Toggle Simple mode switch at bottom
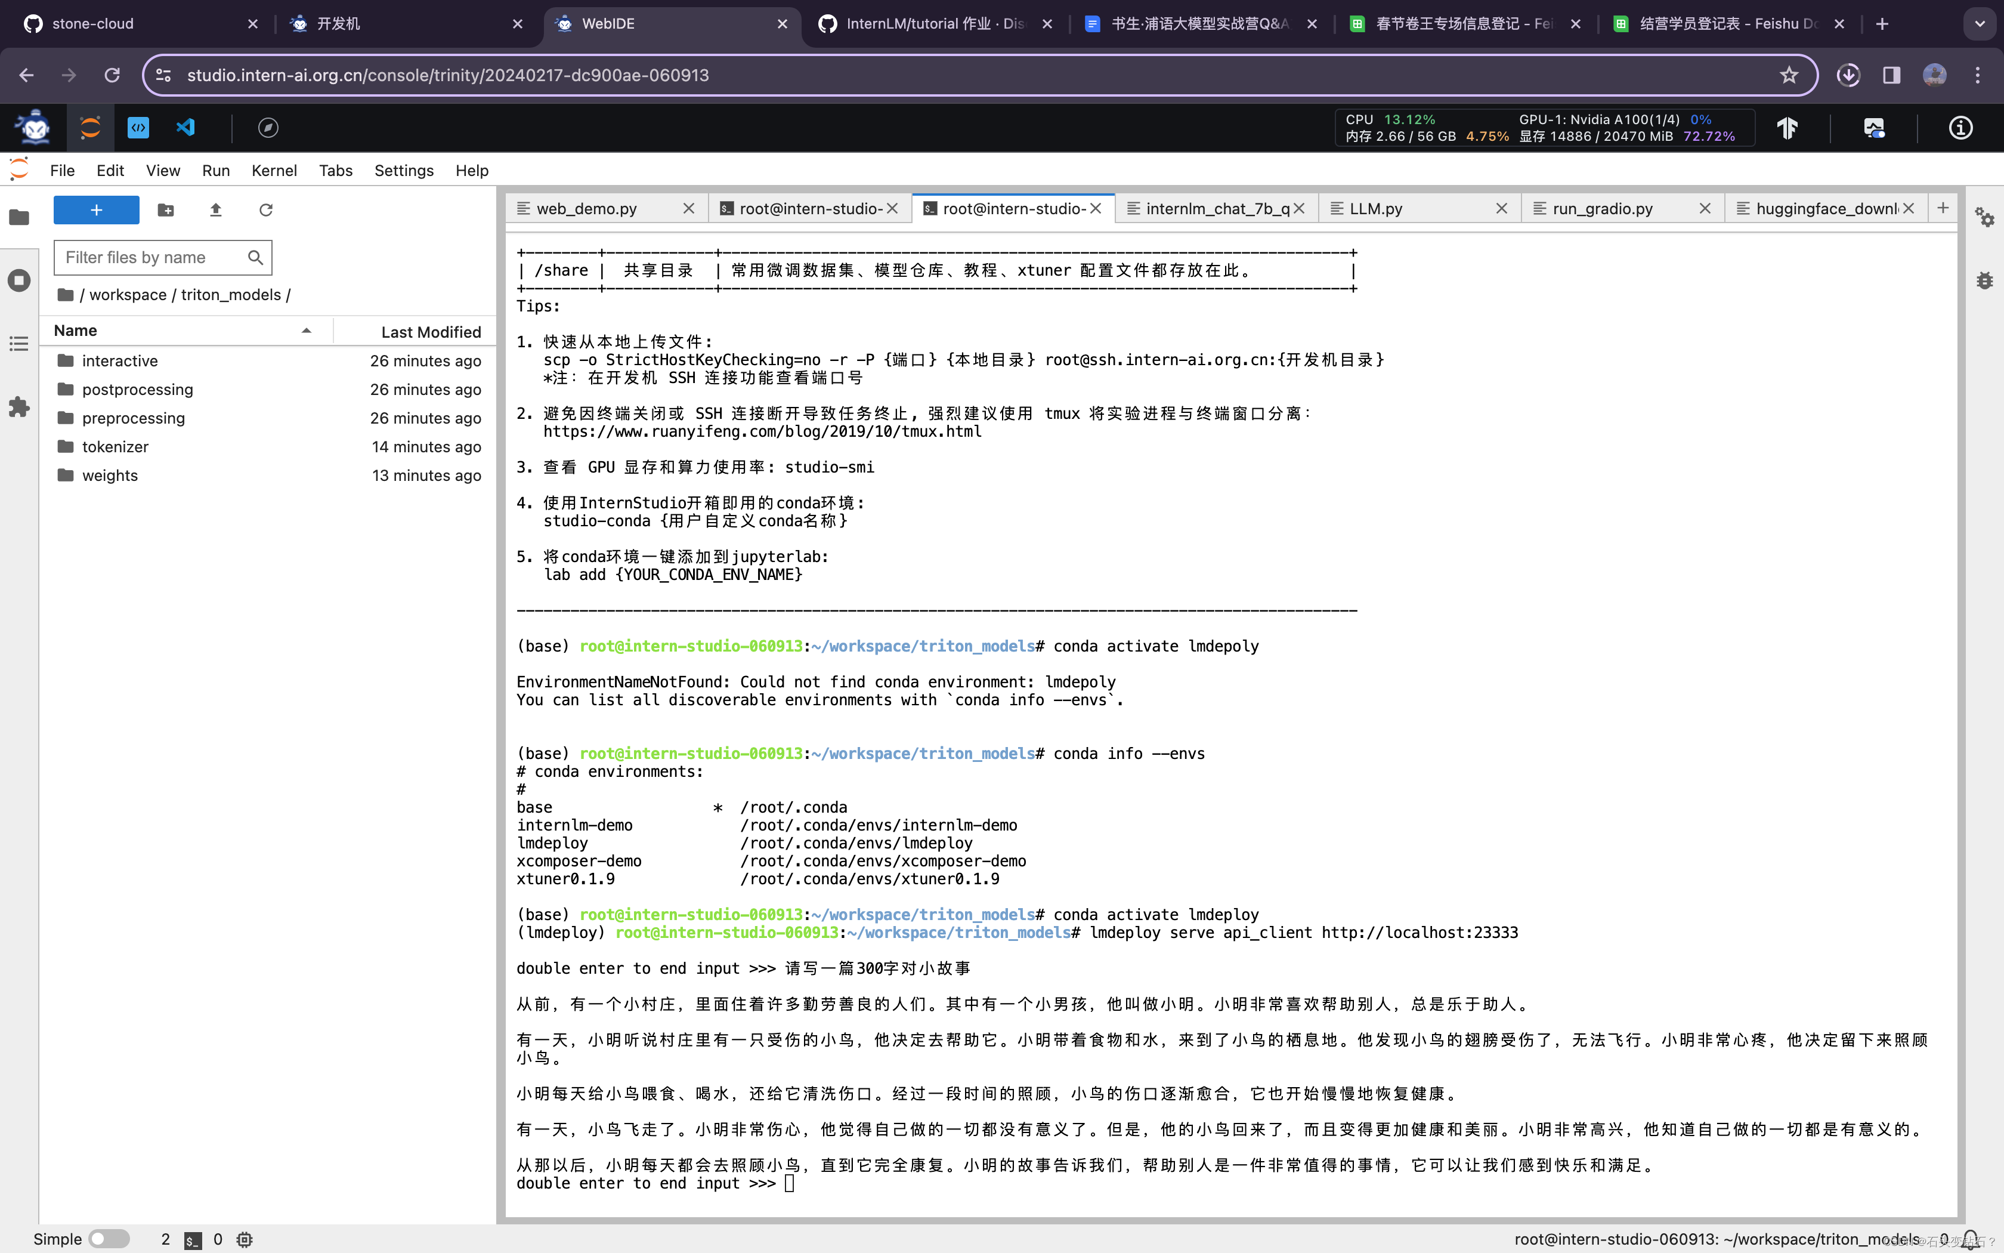 tap(114, 1237)
